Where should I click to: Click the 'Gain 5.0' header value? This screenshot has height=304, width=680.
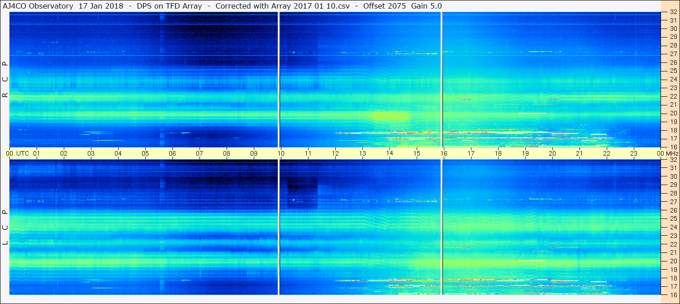(x=426, y=6)
